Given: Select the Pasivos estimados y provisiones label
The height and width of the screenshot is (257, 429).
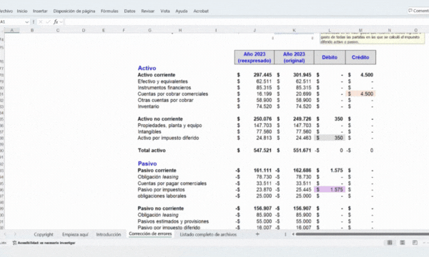Looking at the screenshot, I should [173, 221].
